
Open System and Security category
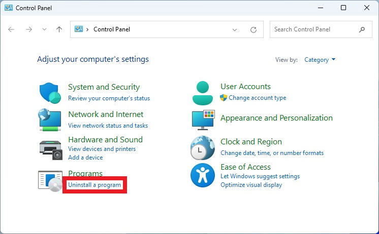pos(104,87)
